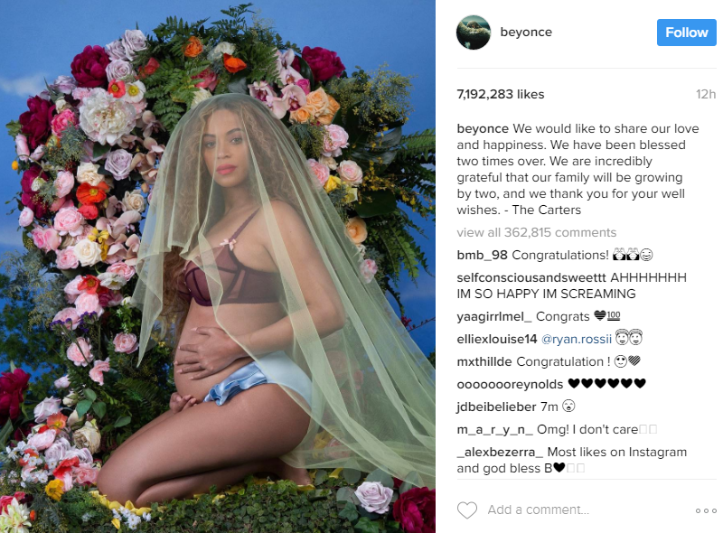Viewport: 723px width, 533px height.
Task: Click the Add a comment field
Action: (538, 510)
